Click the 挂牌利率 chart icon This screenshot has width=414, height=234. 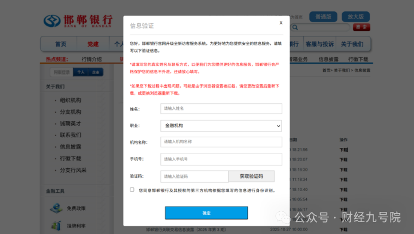coord(56,226)
